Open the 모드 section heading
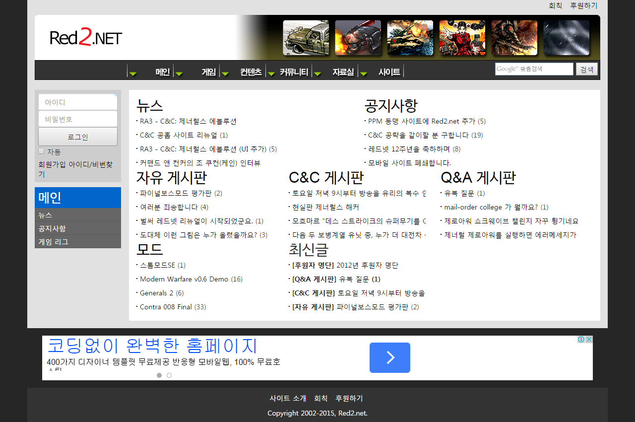This screenshot has height=422, width=635. tap(150, 249)
